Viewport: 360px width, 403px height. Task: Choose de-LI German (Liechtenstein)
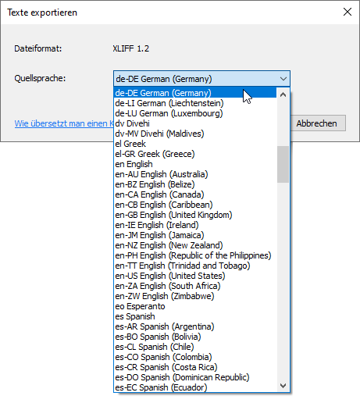195,103
